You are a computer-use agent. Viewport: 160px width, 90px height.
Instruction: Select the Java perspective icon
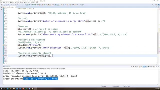(158, 5)
